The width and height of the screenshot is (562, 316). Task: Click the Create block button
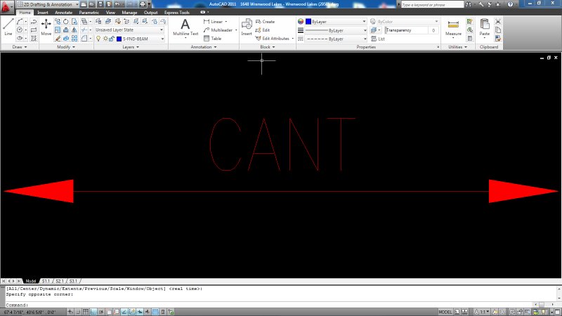point(264,22)
